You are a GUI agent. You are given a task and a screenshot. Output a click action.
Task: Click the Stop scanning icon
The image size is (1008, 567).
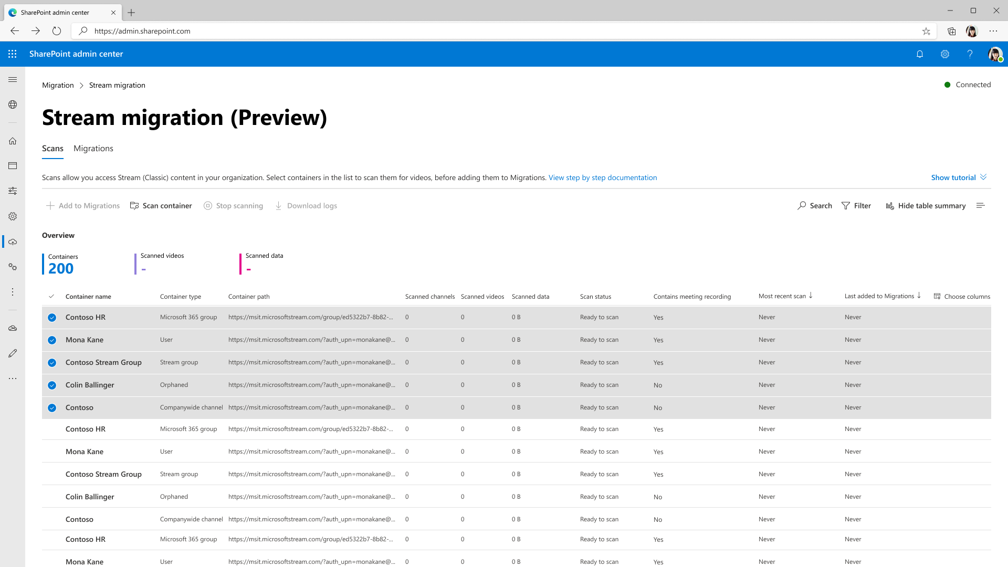[x=208, y=206]
